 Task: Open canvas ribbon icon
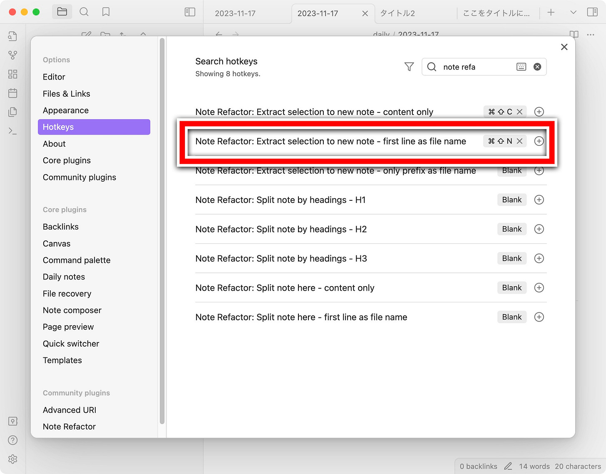[13, 74]
